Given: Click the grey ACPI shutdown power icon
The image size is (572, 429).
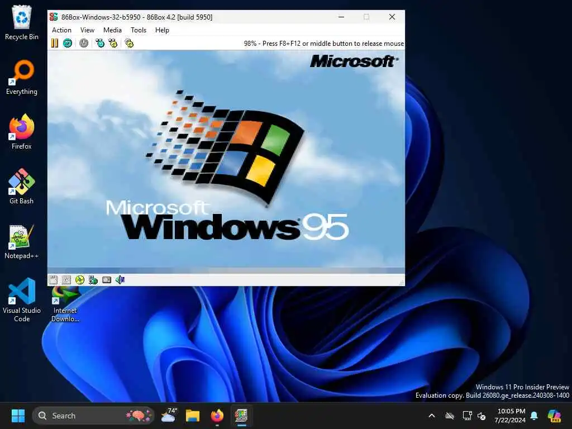Looking at the screenshot, I should coord(84,43).
